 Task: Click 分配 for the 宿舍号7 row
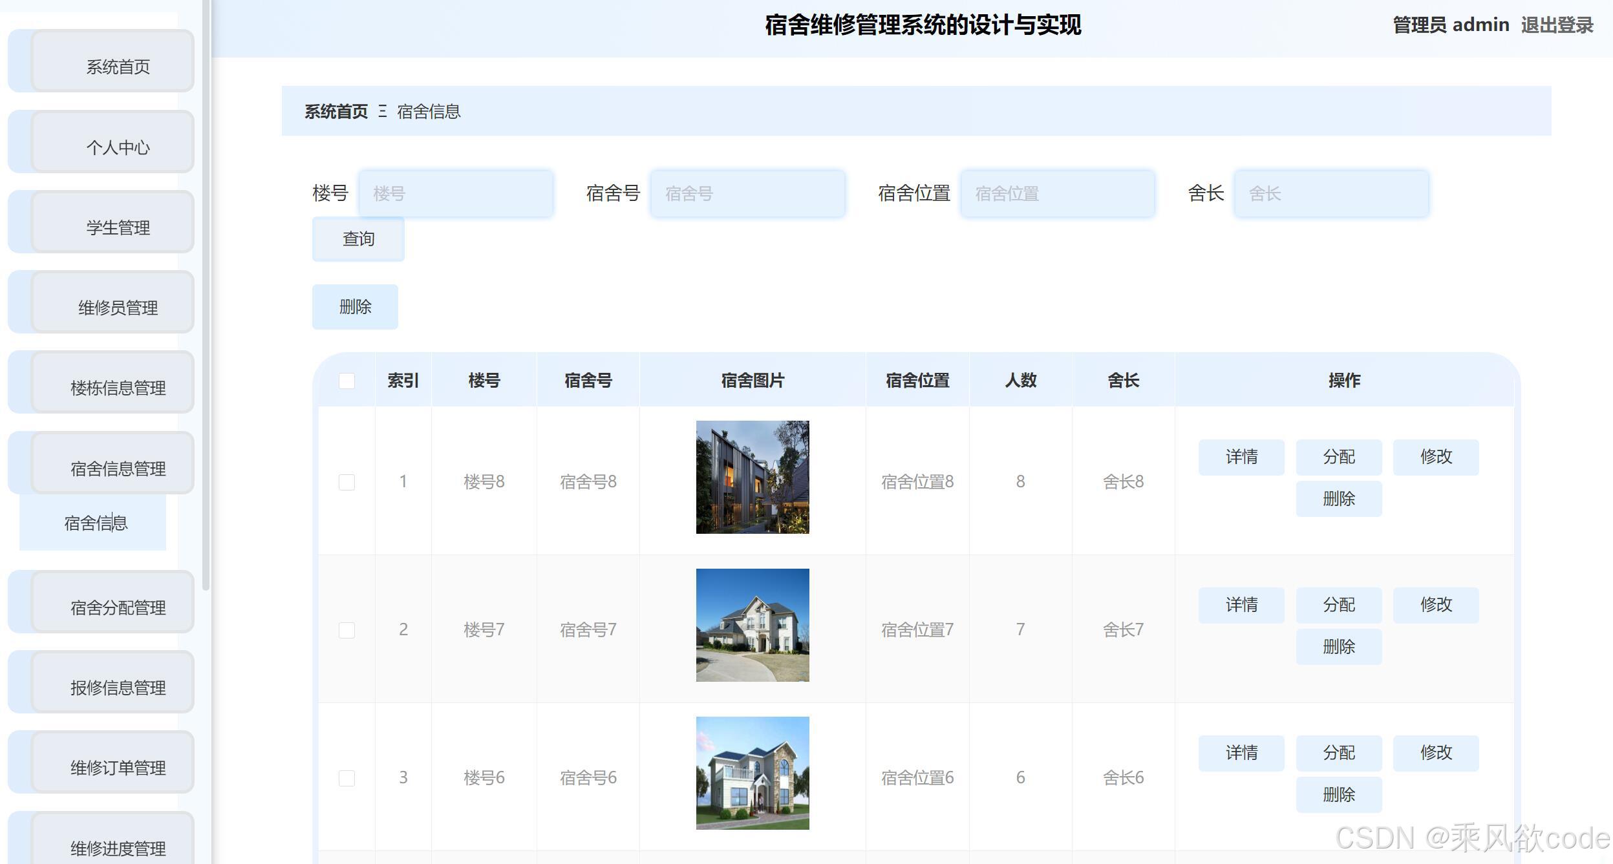[x=1338, y=605]
